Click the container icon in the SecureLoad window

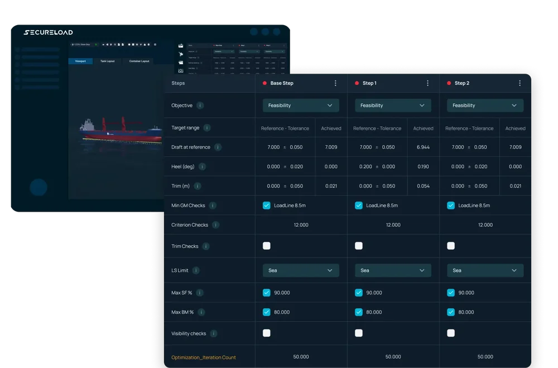point(181,63)
